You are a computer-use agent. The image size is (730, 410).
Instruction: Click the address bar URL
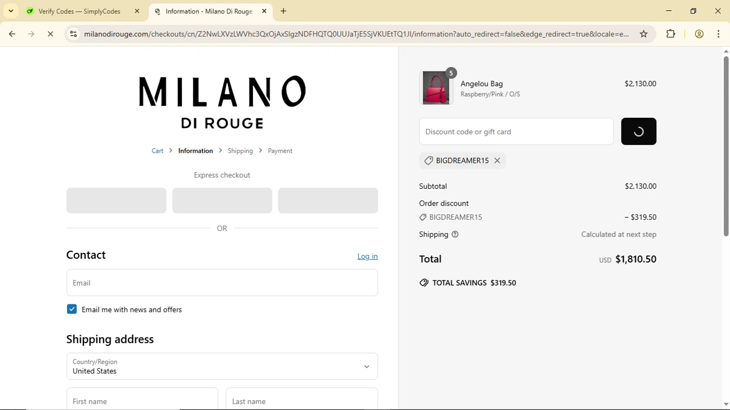point(356,34)
